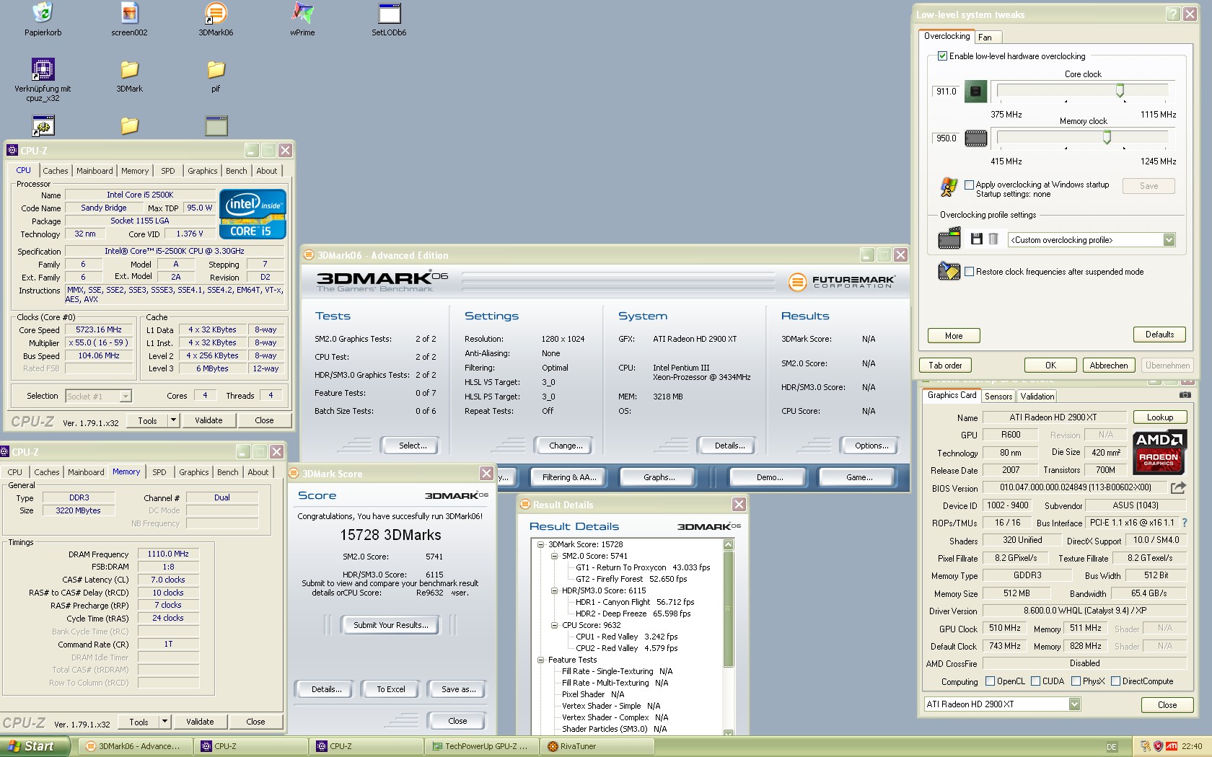This screenshot has width=1212, height=757.
Task: Click Submit Your Results button
Action: point(391,625)
